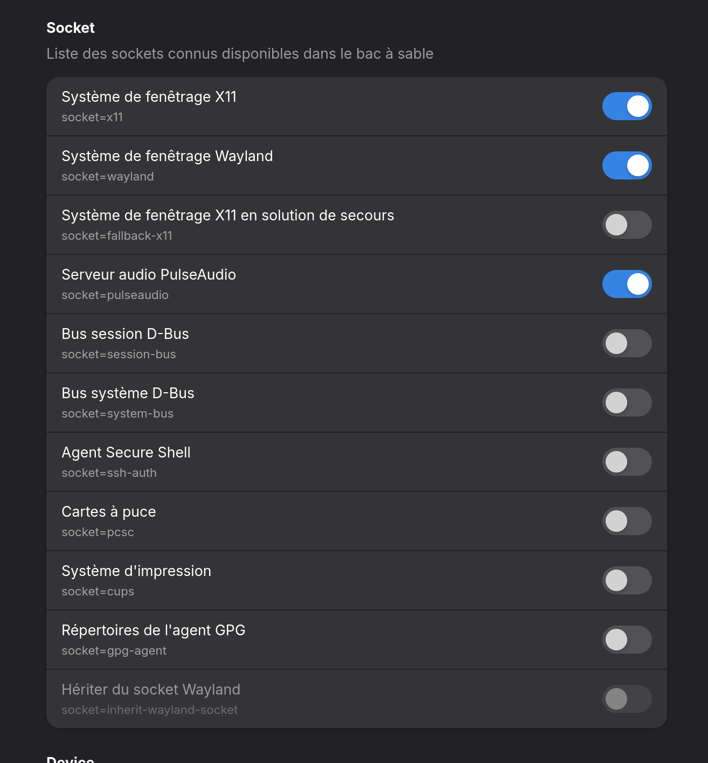
Task: Enable the D-Bus session bus switch
Action: 627,343
